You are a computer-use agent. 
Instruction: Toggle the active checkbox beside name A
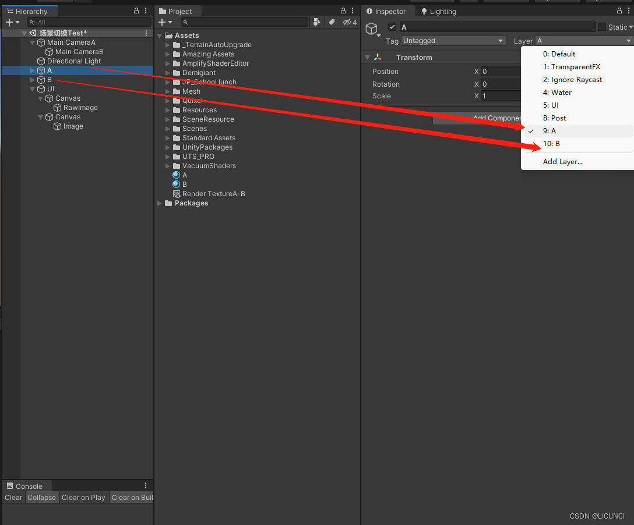pyautogui.click(x=392, y=26)
